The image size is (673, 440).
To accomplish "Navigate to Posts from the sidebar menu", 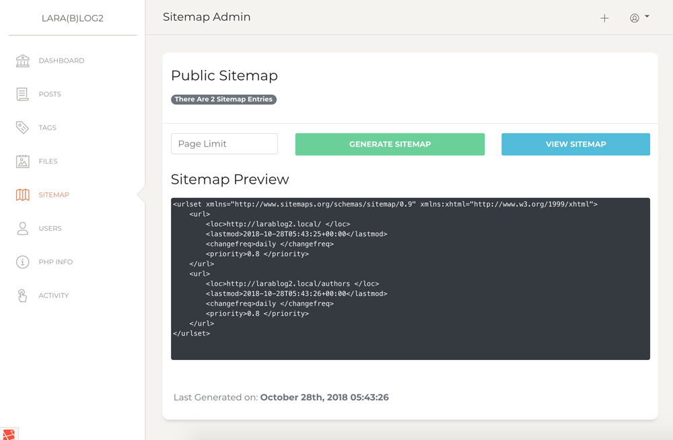I will (x=50, y=94).
